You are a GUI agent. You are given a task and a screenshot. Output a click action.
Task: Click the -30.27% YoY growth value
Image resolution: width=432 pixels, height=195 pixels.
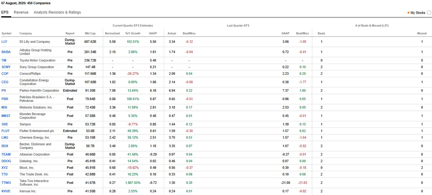(132, 73)
